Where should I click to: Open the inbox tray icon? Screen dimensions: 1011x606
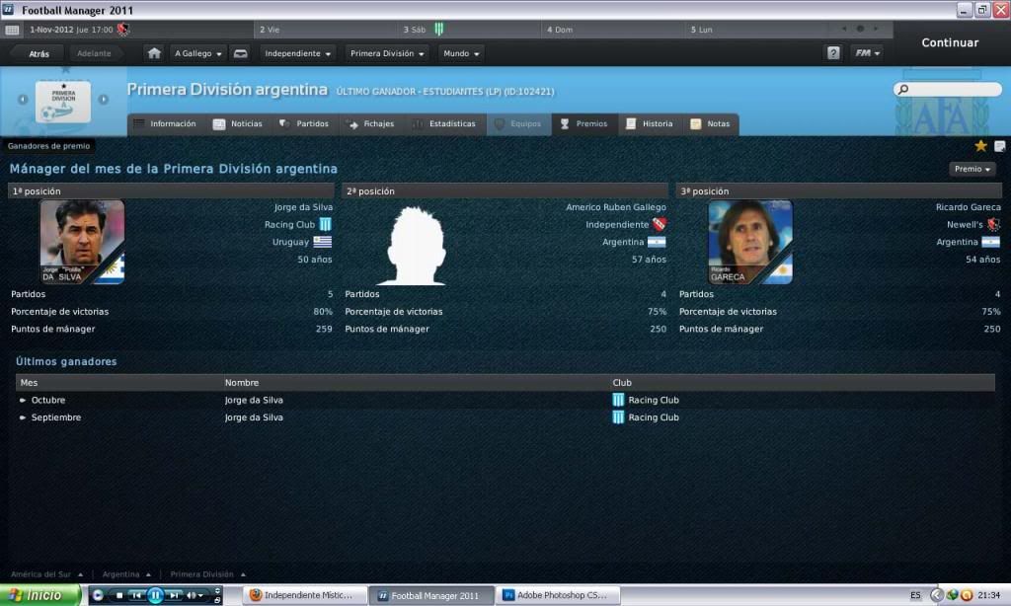point(241,53)
